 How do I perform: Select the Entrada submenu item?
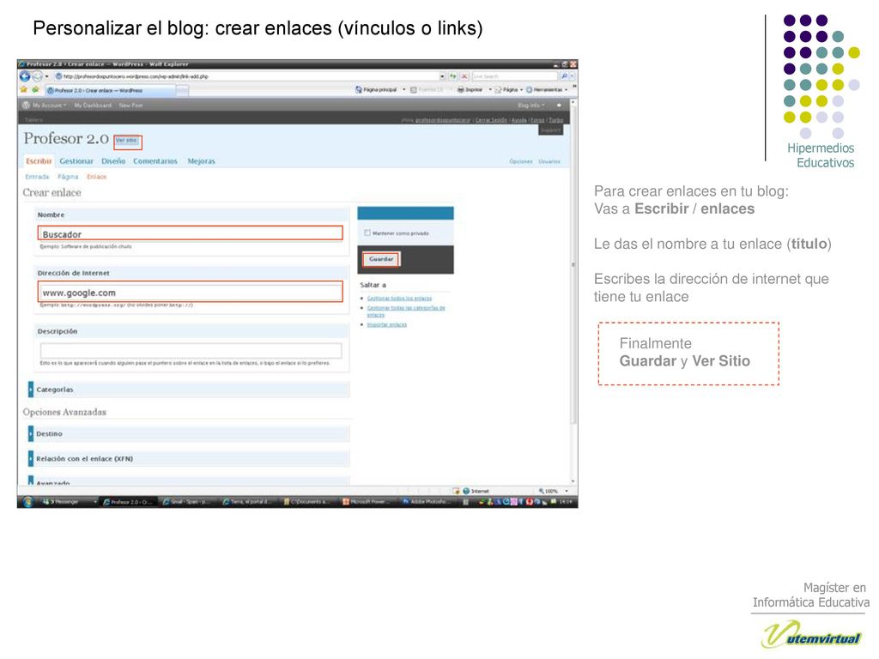[37, 177]
